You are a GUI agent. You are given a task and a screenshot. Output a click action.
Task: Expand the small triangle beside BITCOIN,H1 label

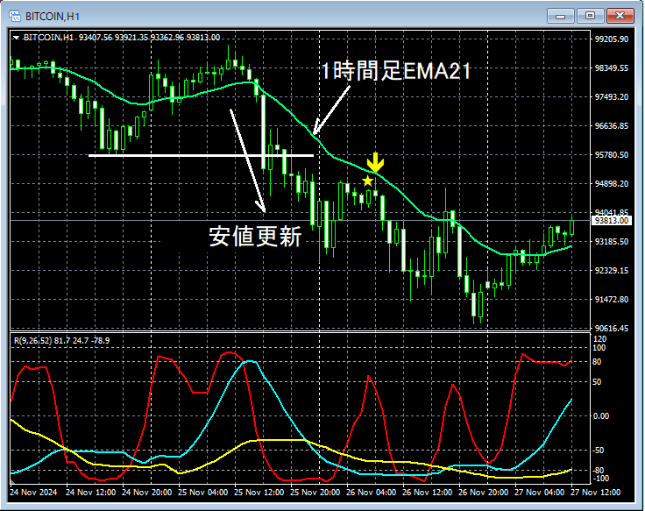pos(16,38)
